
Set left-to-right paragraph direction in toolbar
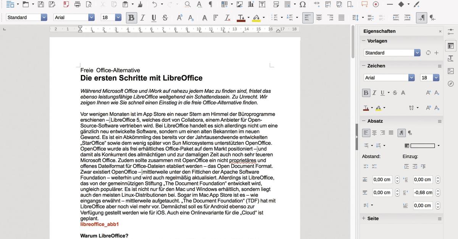coord(422,18)
